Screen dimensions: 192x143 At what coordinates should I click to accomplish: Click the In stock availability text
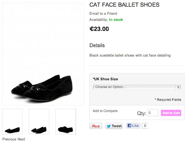[116, 20]
